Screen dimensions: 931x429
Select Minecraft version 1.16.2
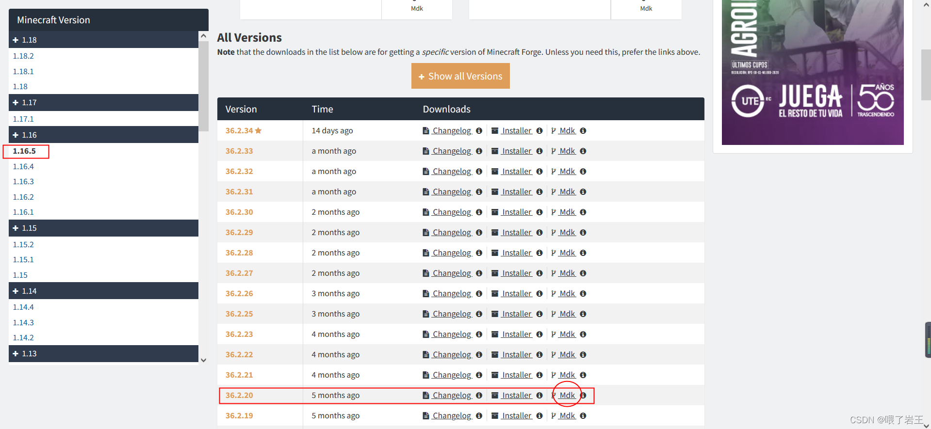tap(23, 197)
